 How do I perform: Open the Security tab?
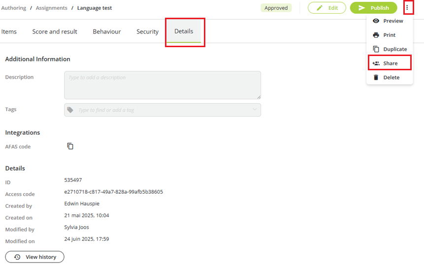147,31
